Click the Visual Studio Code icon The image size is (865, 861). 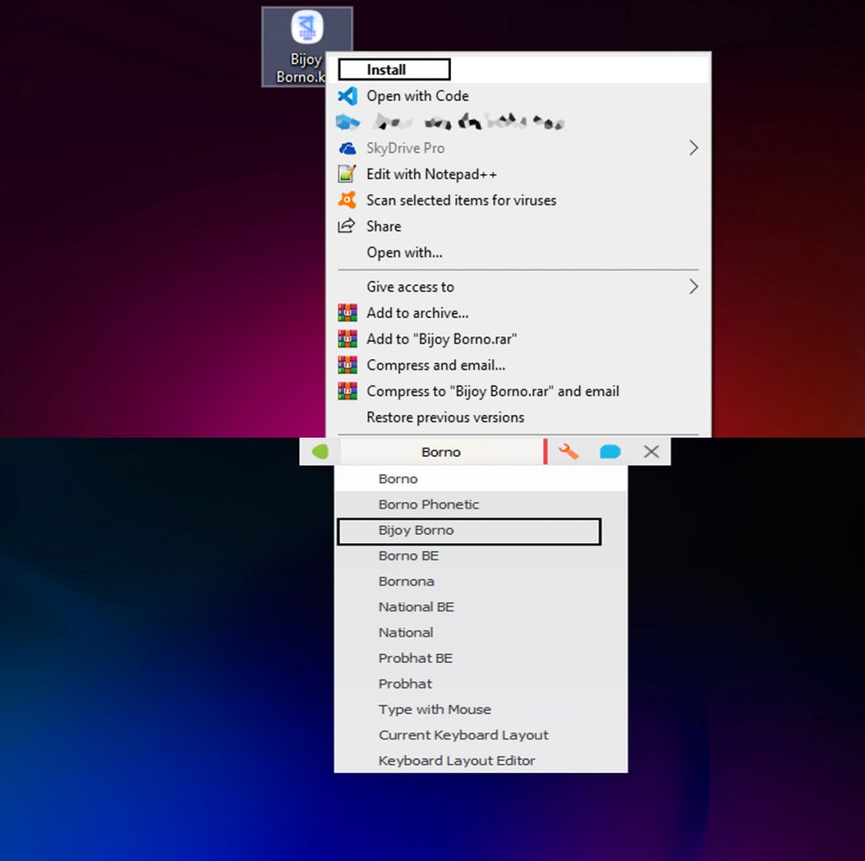(x=347, y=96)
